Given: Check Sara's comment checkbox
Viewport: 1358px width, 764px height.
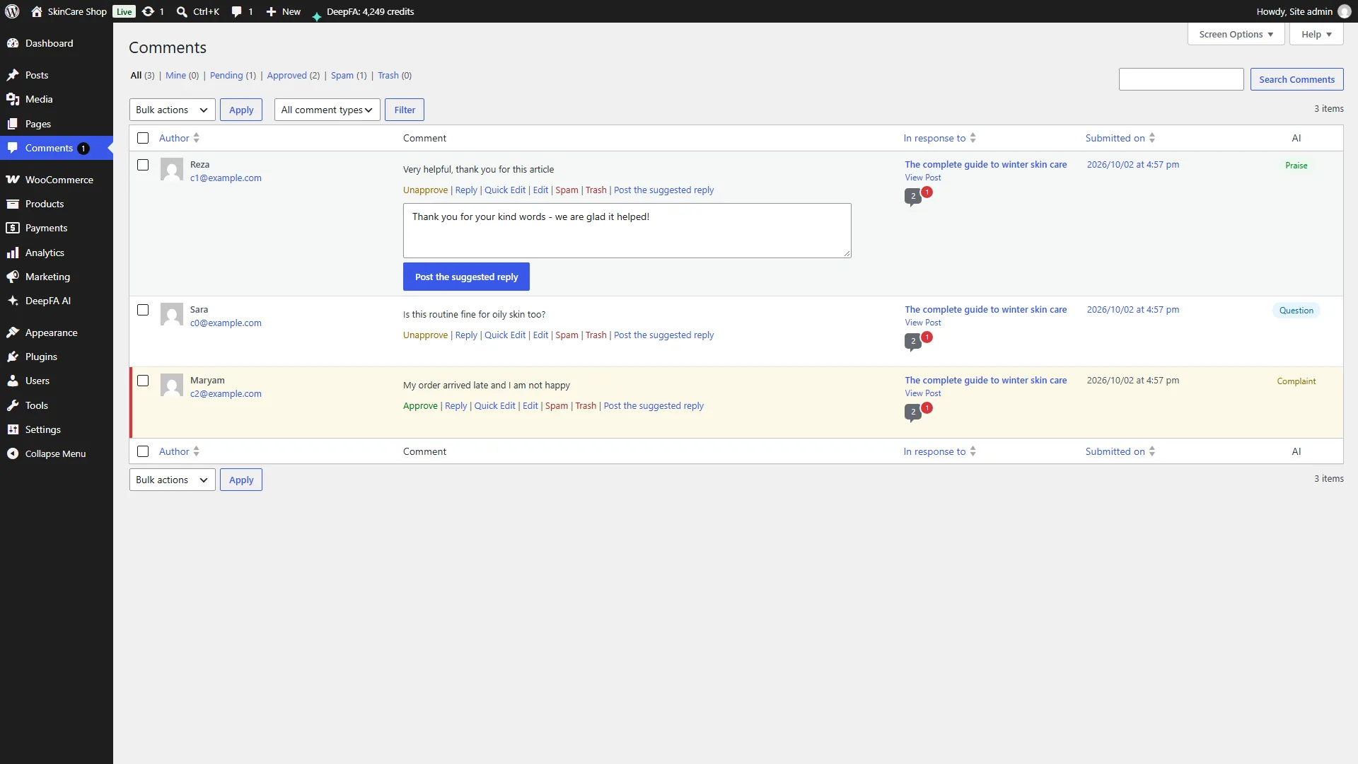Looking at the screenshot, I should (x=143, y=310).
